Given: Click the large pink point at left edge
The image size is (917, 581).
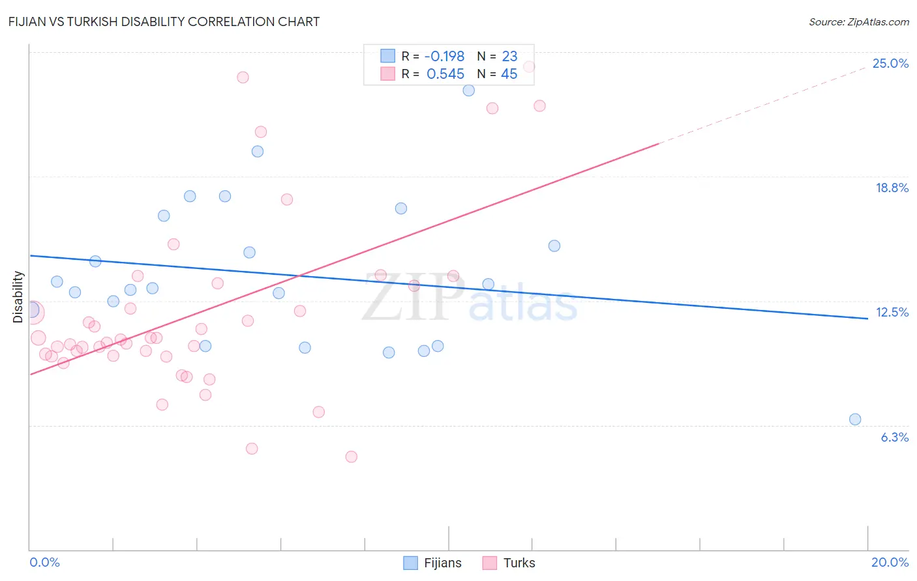Looking at the screenshot, I should click(x=33, y=313).
